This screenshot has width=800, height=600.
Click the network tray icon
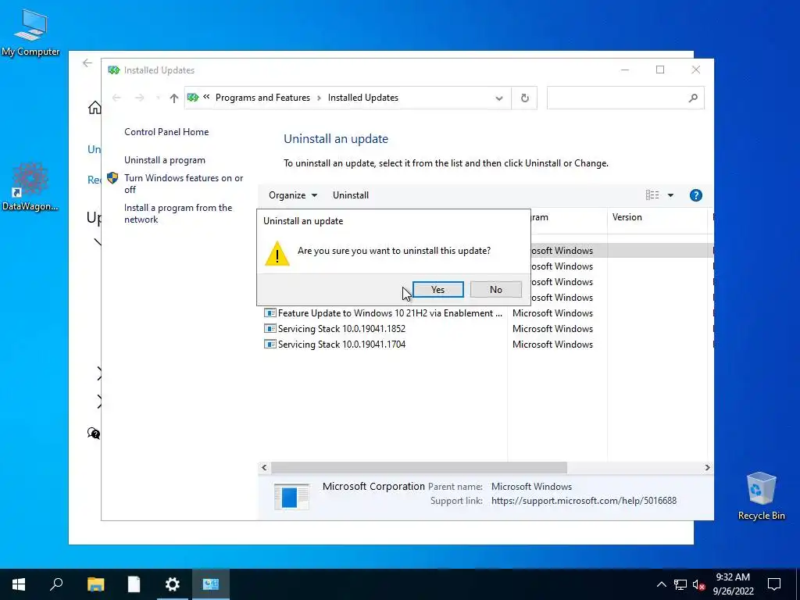pos(680,584)
